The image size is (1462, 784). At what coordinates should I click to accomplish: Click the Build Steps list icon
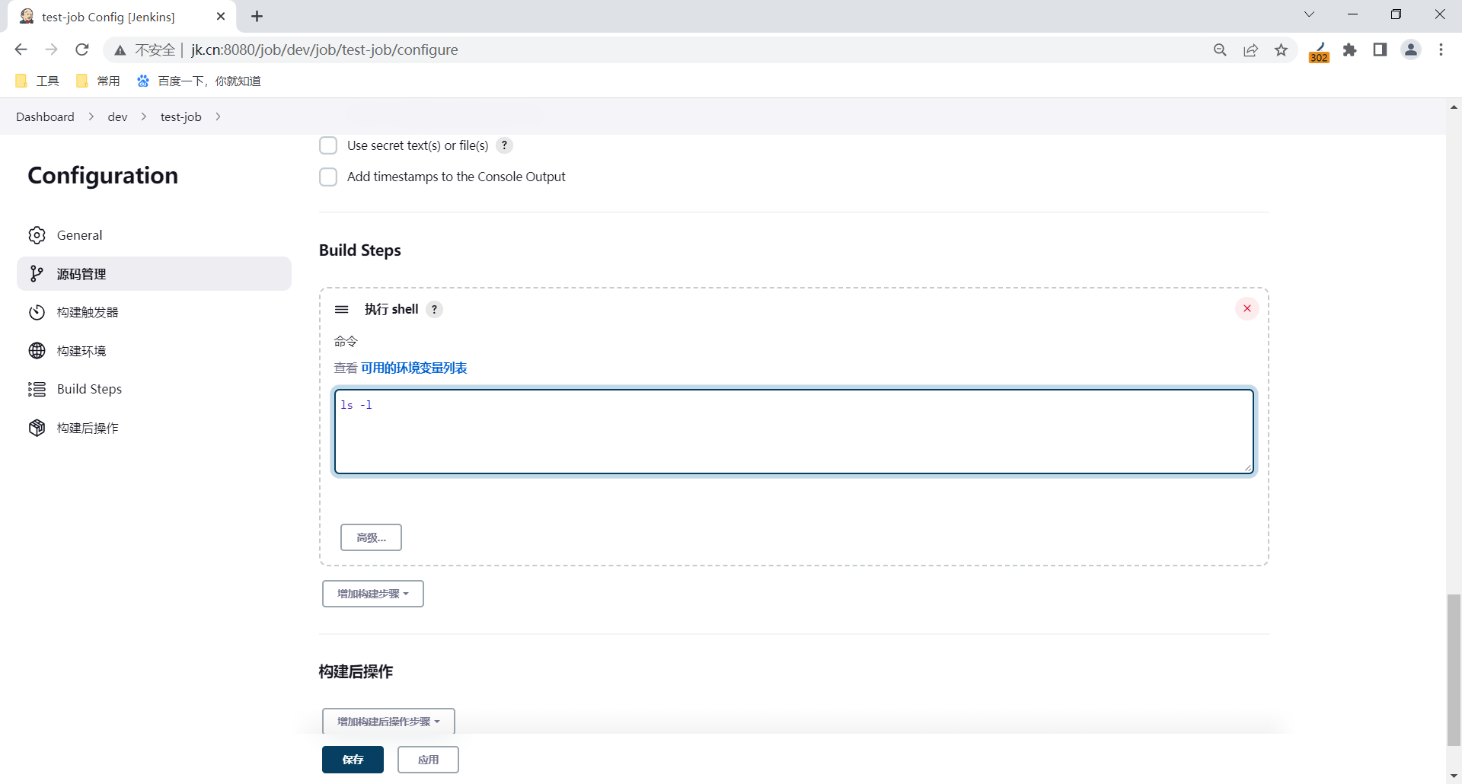tap(37, 389)
